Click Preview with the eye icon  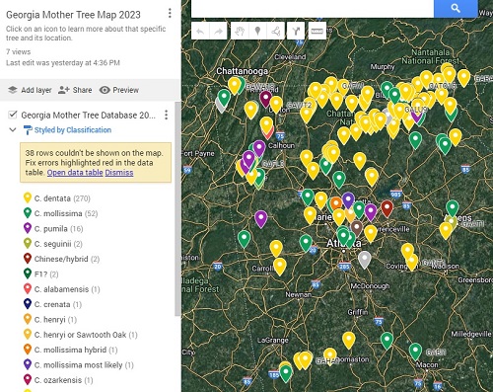pyautogui.click(x=119, y=90)
